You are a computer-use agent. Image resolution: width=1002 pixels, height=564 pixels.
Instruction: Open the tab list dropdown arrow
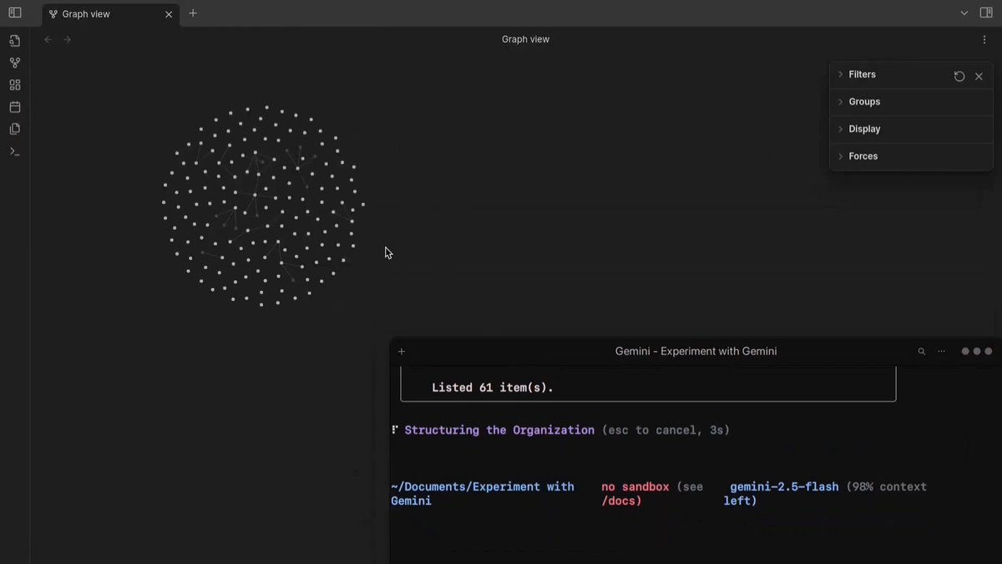964,13
